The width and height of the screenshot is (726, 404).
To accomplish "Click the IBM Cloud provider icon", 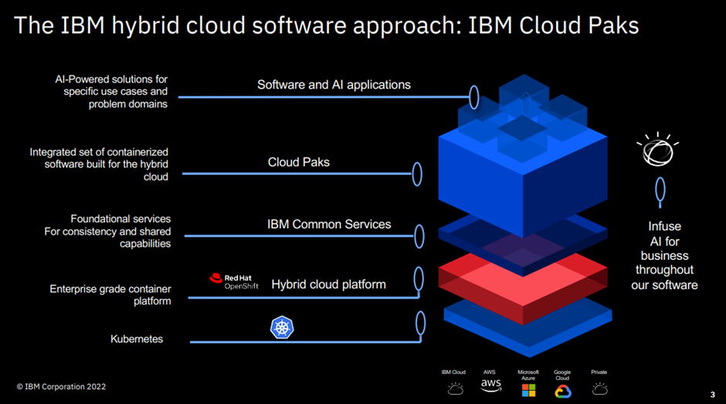I will 456,389.
